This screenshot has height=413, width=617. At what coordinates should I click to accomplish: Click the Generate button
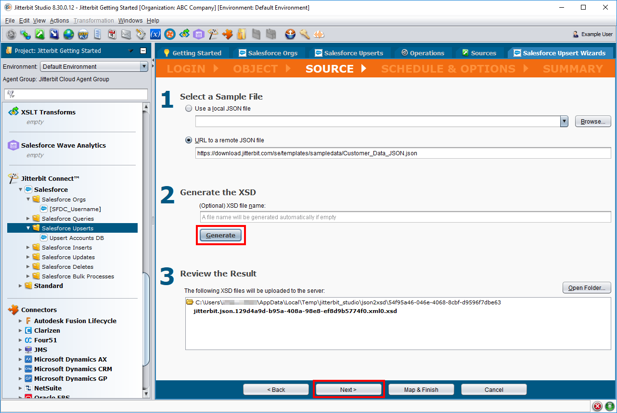(x=220, y=235)
